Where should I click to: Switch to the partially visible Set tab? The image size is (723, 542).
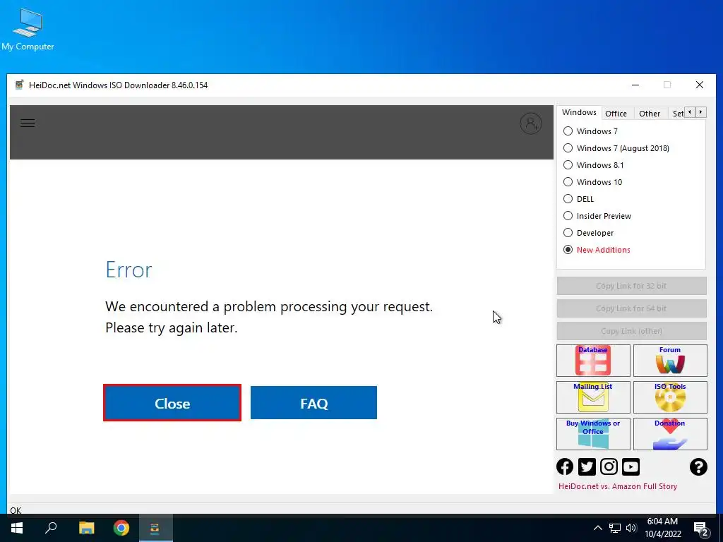click(x=677, y=114)
